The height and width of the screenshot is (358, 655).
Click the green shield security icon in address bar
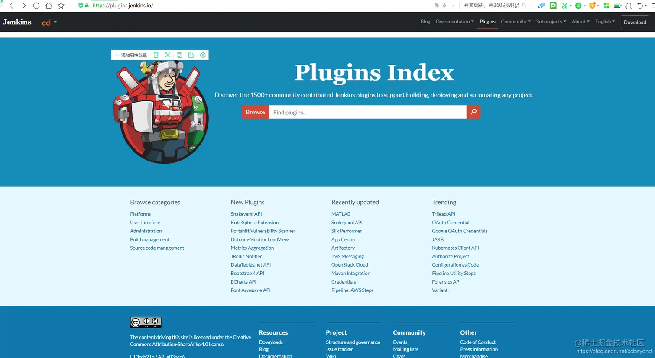[81, 6]
